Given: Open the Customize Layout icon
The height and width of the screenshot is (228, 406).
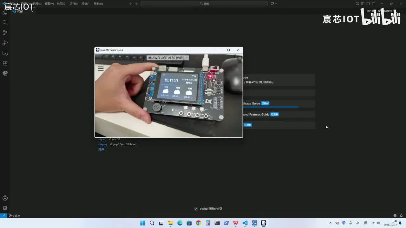Looking at the screenshot, I should tap(357, 4).
